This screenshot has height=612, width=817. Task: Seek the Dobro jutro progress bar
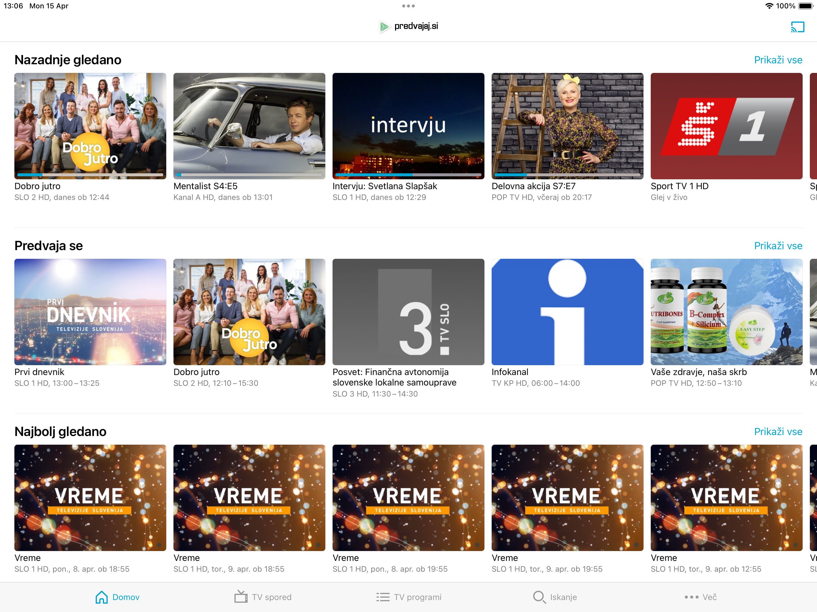click(x=90, y=175)
